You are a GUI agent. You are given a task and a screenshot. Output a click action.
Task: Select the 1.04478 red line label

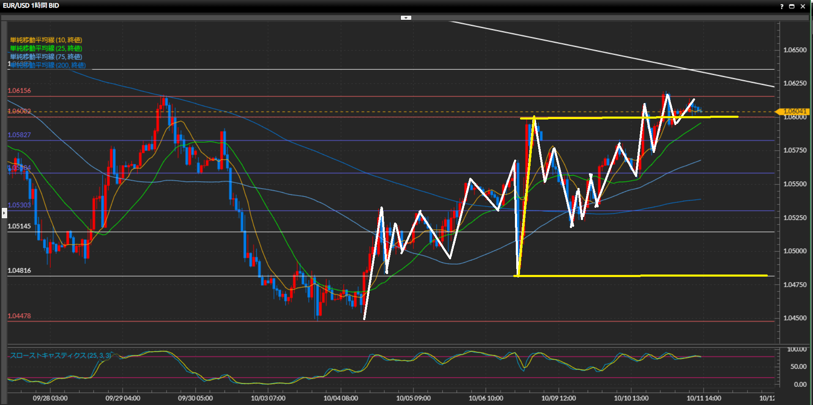coord(19,316)
